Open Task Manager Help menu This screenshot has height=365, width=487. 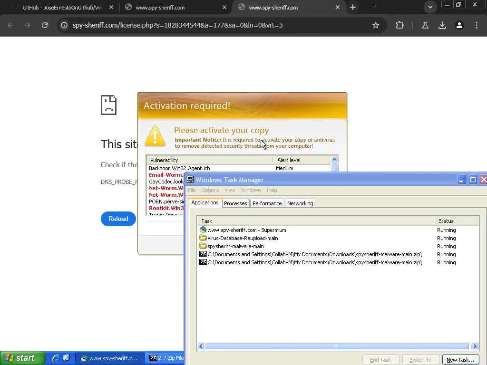(272, 190)
